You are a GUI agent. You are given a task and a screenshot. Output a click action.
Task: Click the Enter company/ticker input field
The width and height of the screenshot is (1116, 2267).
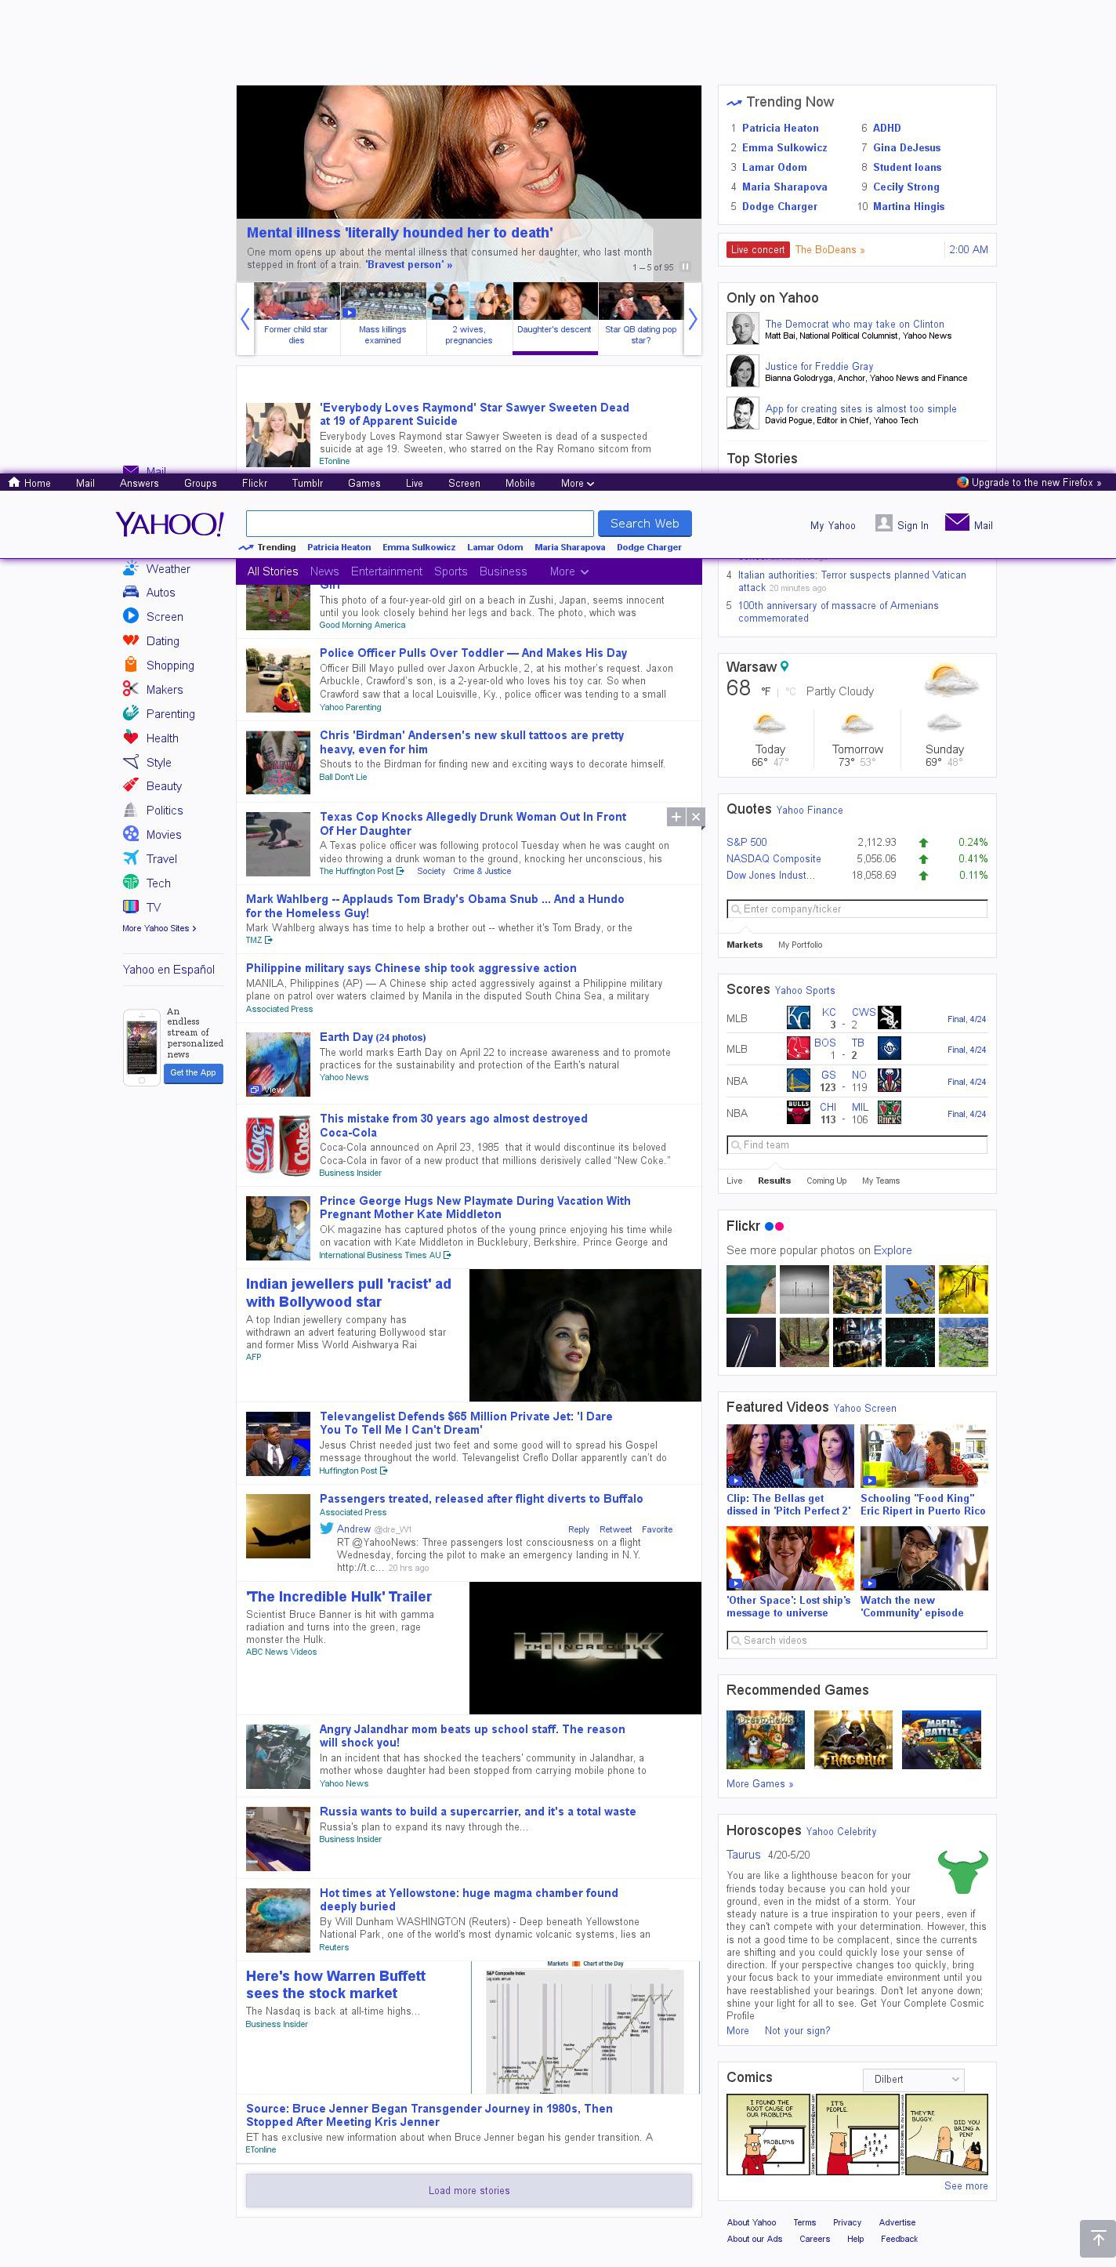click(857, 909)
